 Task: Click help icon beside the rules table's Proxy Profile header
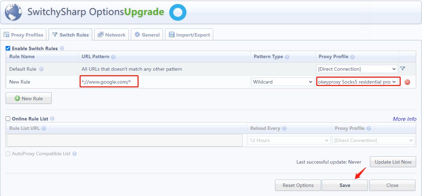pyautogui.click(x=352, y=57)
